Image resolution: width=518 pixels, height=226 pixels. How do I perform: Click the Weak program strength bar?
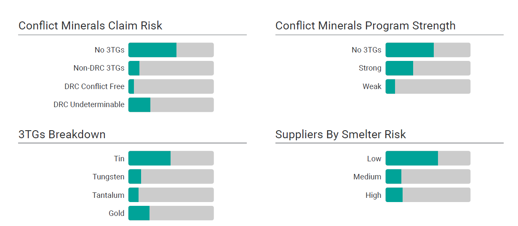coord(428,87)
